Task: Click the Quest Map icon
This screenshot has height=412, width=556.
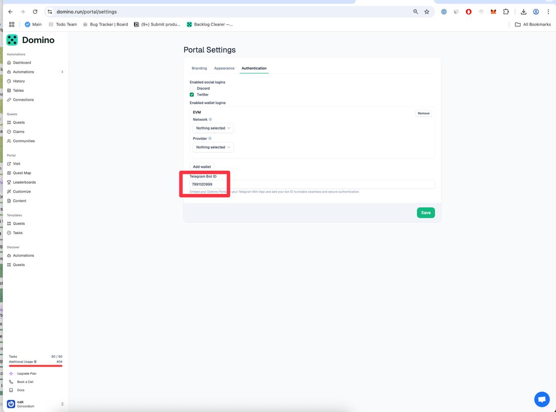Action: (9, 173)
